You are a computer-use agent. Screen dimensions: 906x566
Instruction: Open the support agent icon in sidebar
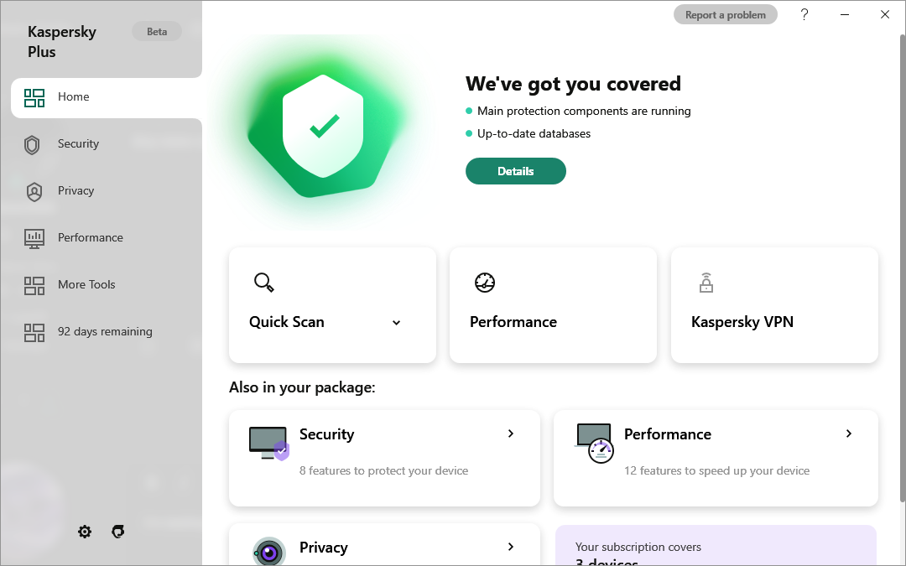118,532
